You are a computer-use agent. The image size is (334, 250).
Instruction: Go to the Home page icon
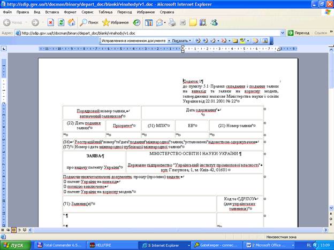pyautogui.click(x=72, y=22)
